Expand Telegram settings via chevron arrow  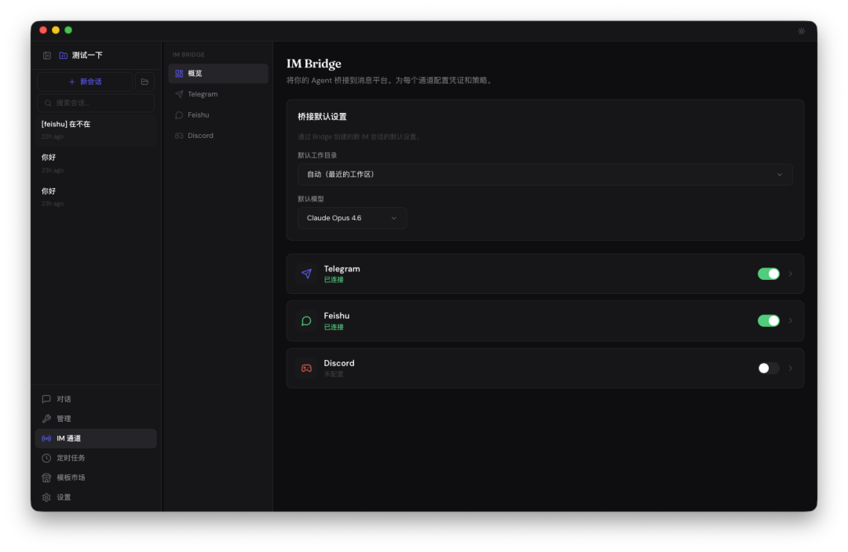791,274
